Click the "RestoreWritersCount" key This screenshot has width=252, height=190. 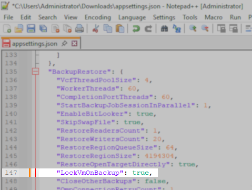(100, 139)
